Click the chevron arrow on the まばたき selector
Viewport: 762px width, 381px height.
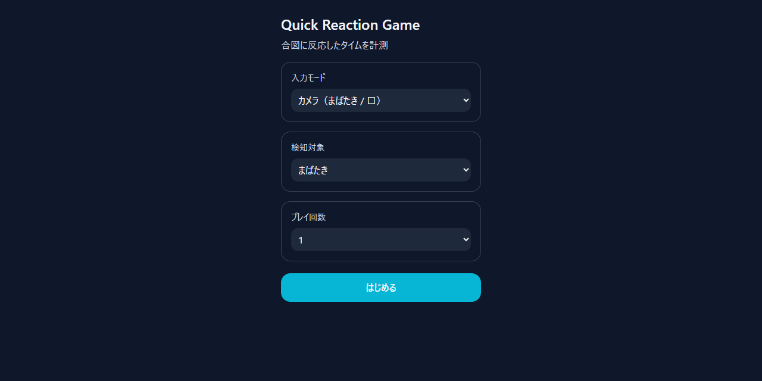[466, 170]
